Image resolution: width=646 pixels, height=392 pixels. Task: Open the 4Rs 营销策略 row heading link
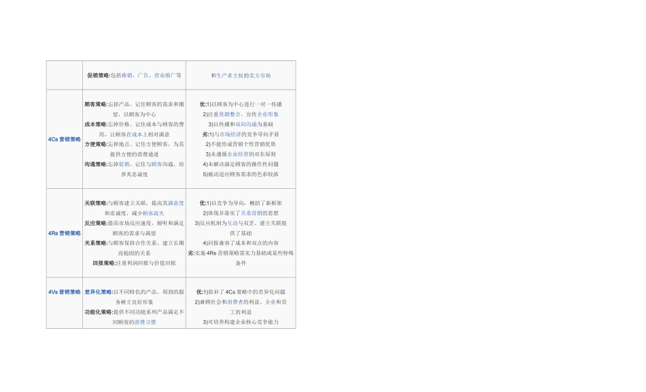tap(65, 233)
